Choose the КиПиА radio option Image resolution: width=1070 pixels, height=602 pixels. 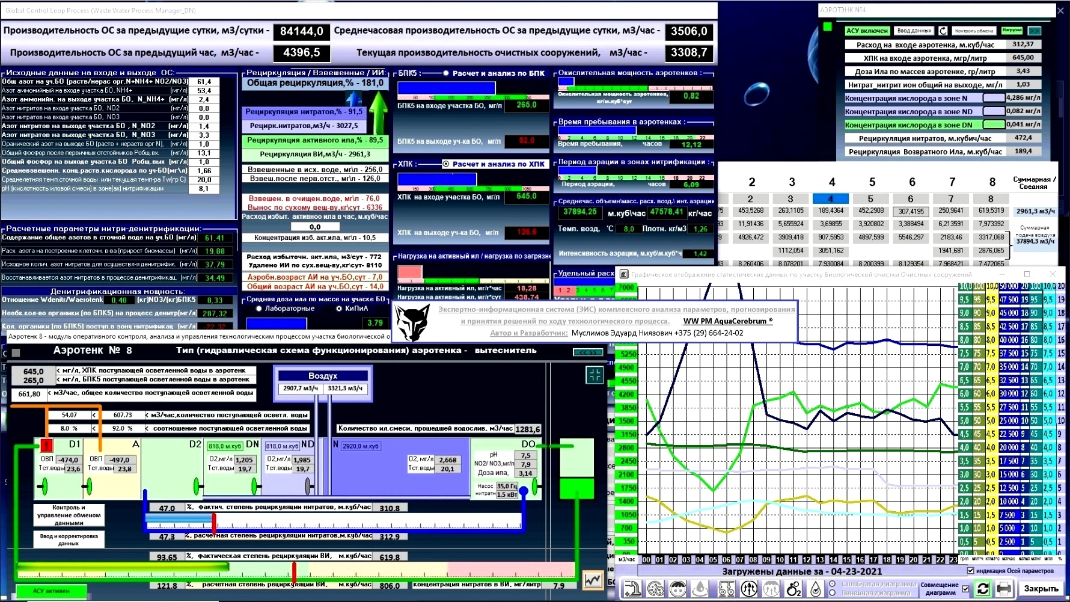(x=339, y=309)
